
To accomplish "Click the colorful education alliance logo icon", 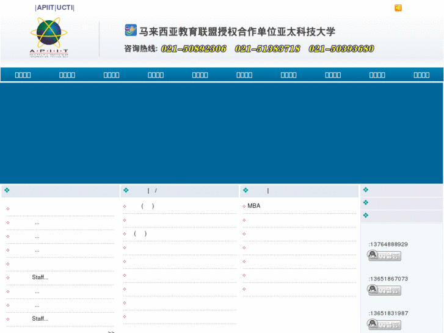I will click(131, 30).
